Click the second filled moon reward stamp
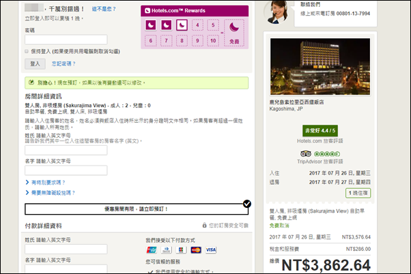The image size is (411, 274). (x=166, y=25)
